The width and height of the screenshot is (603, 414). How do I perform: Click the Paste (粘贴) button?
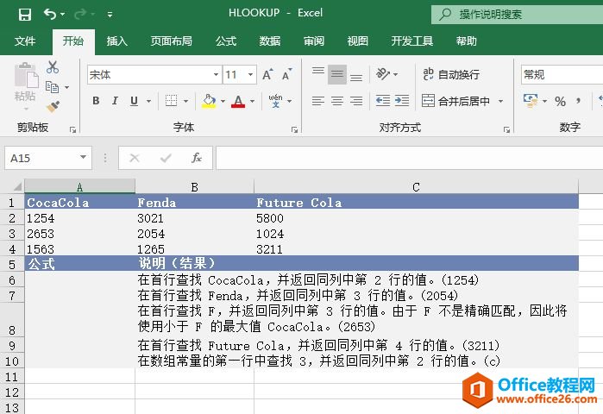pos(25,86)
